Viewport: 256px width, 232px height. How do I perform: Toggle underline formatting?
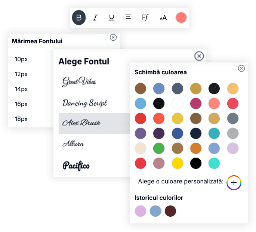[111, 18]
